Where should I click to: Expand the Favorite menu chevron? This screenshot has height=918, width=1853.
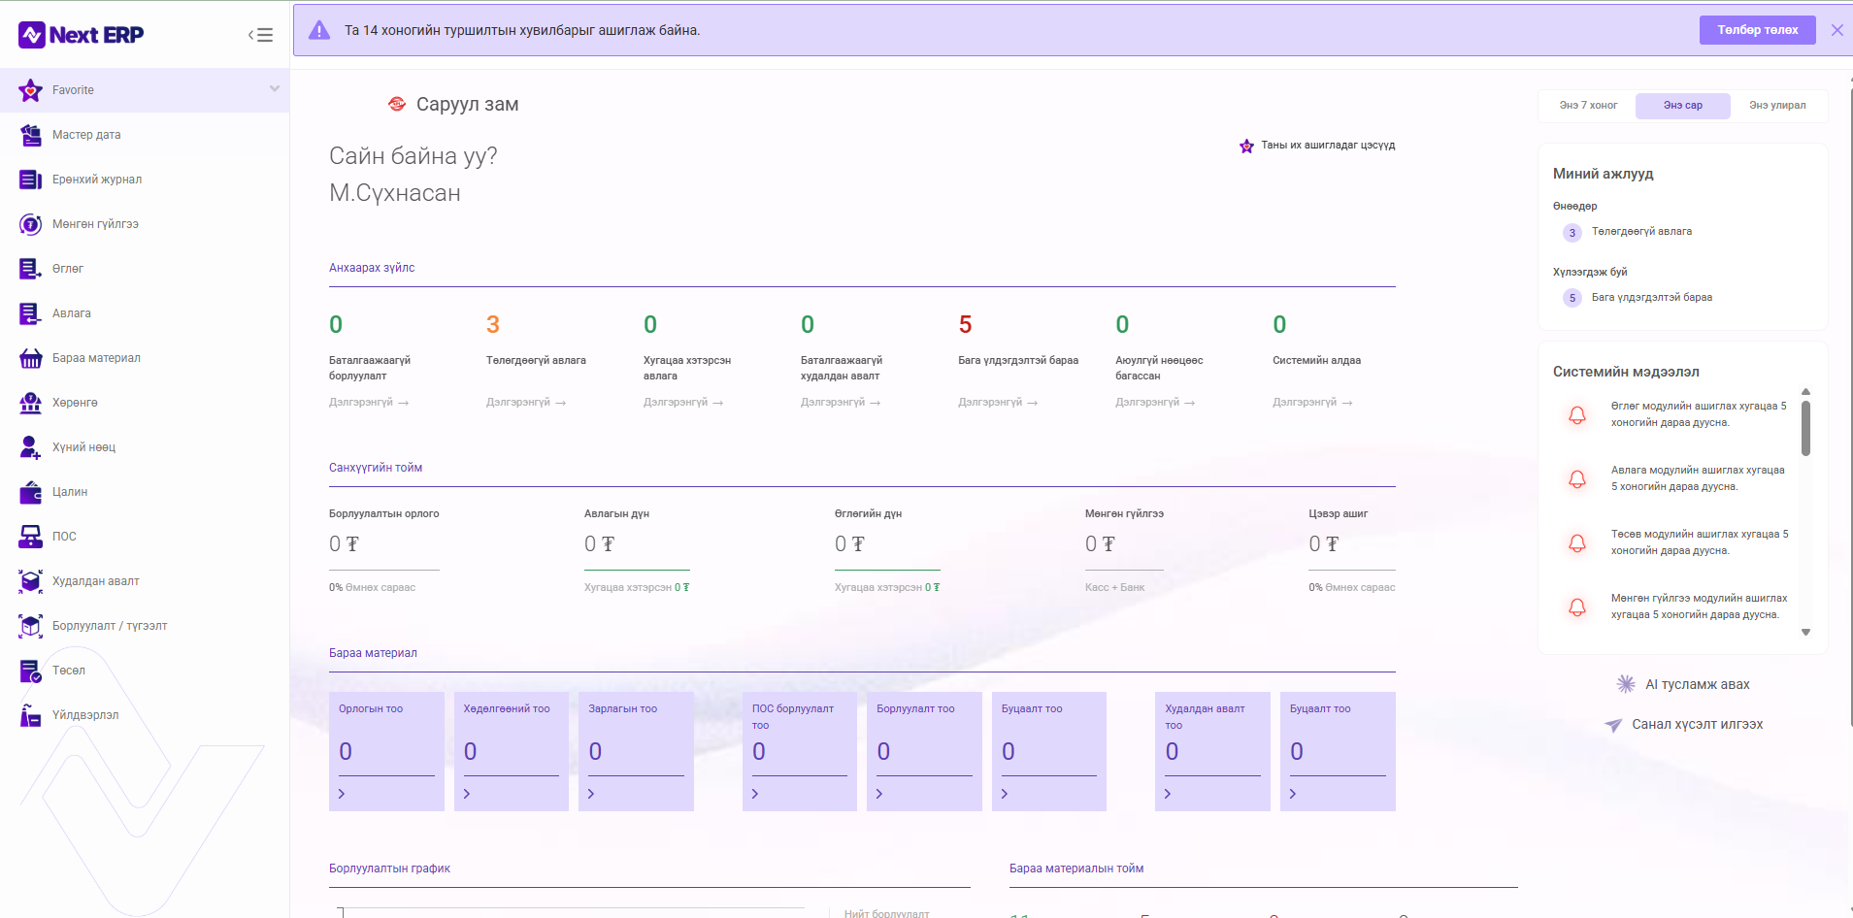tap(275, 89)
